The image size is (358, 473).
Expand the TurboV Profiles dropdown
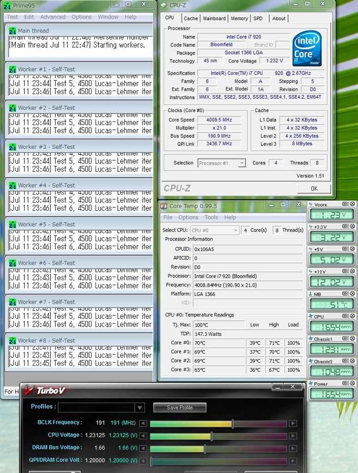pos(140,407)
